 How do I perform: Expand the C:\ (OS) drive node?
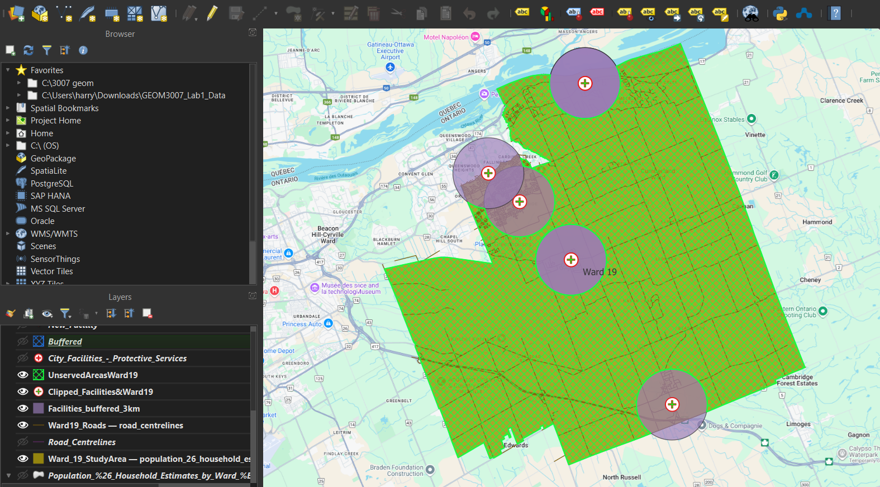point(8,146)
